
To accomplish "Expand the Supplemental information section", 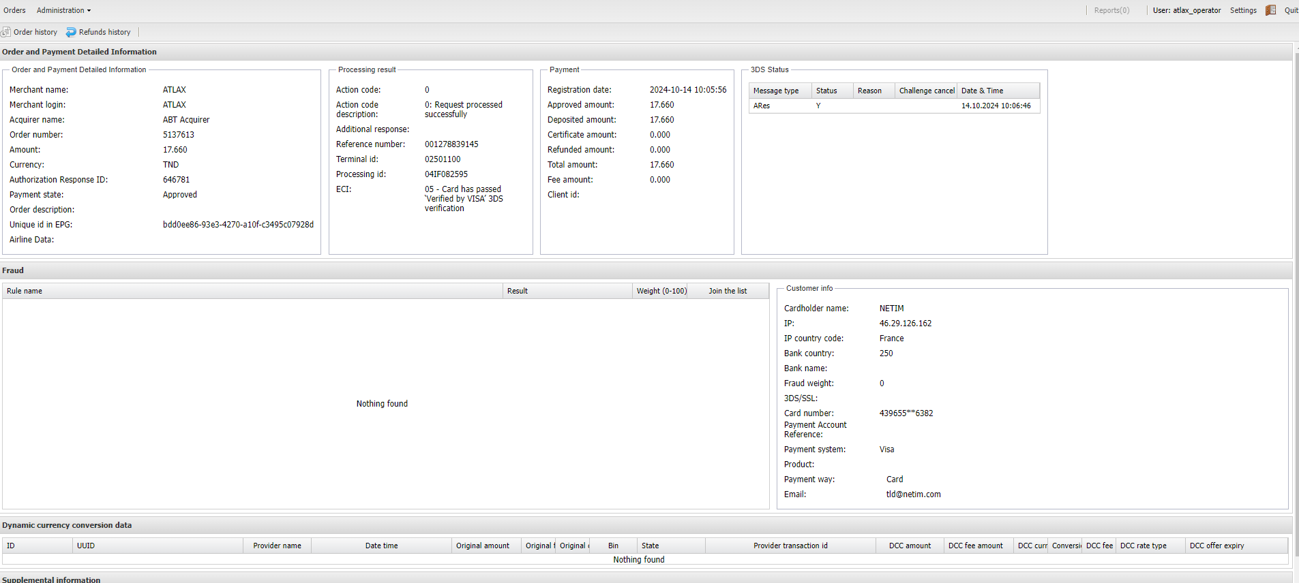I will click(x=51, y=580).
